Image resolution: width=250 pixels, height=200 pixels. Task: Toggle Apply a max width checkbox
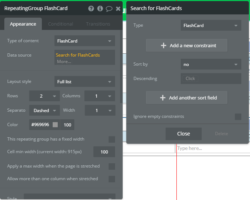coord(112,166)
